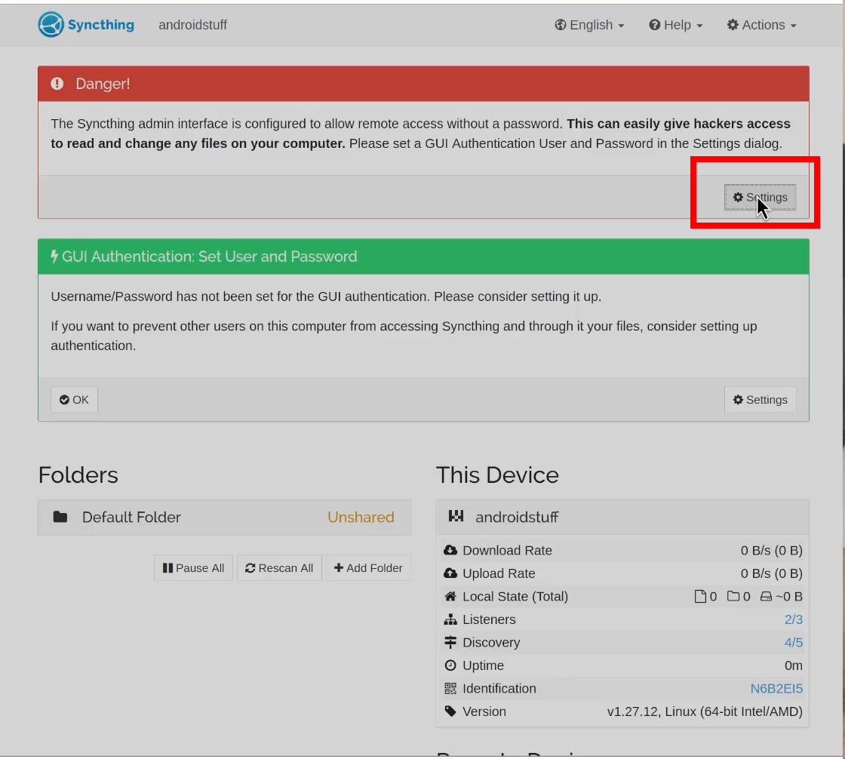Image resolution: width=845 pixels, height=759 pixels.
Task: Click the Version tag icon
Action: (450, 711)
